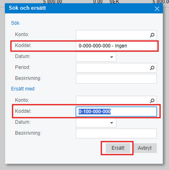Open Konto lookup magnifier in Sök section
The image size is (169, 170).
coord(152,35)
